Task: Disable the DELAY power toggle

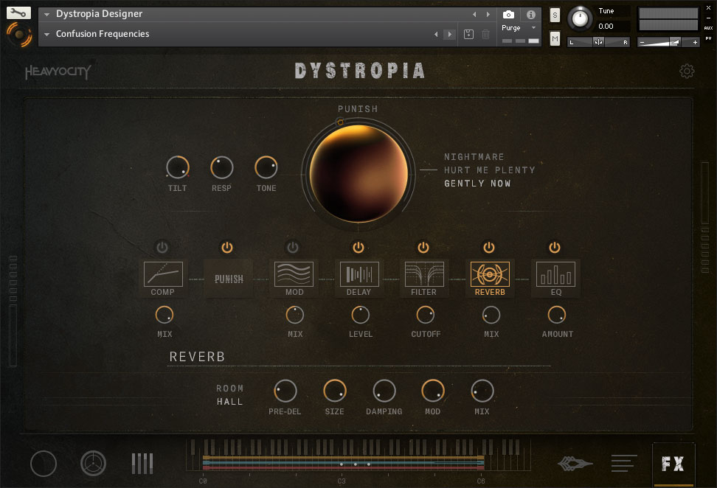Action: (x=358, y=247)
